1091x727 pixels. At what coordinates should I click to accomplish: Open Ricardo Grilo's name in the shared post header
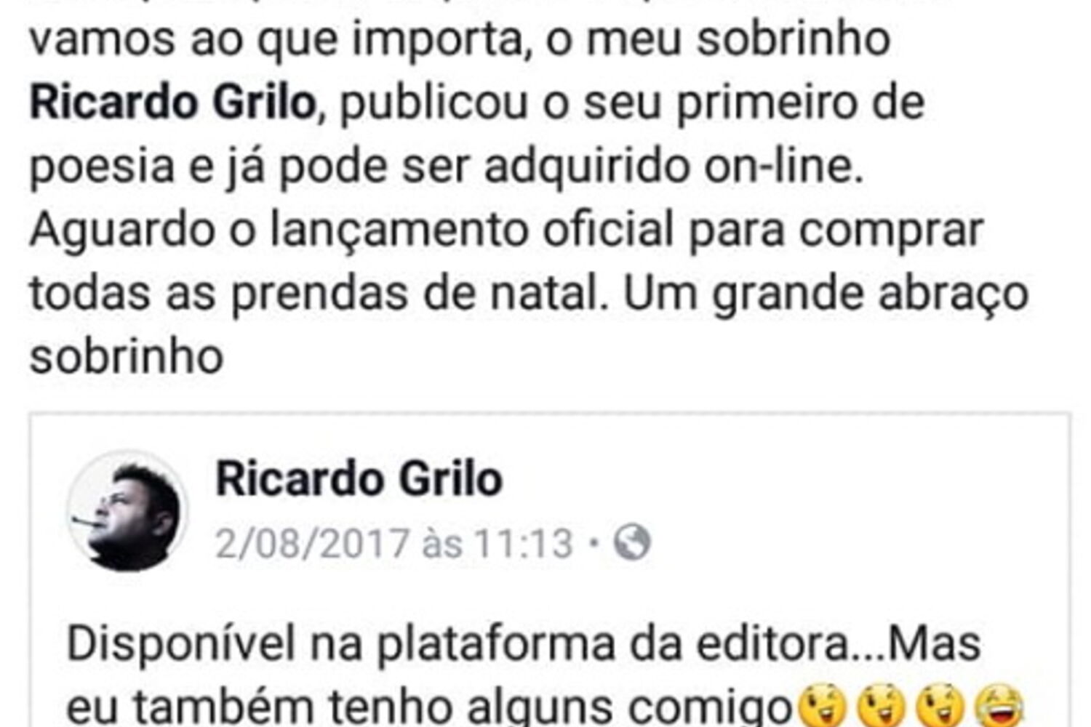tap(359, 479)
